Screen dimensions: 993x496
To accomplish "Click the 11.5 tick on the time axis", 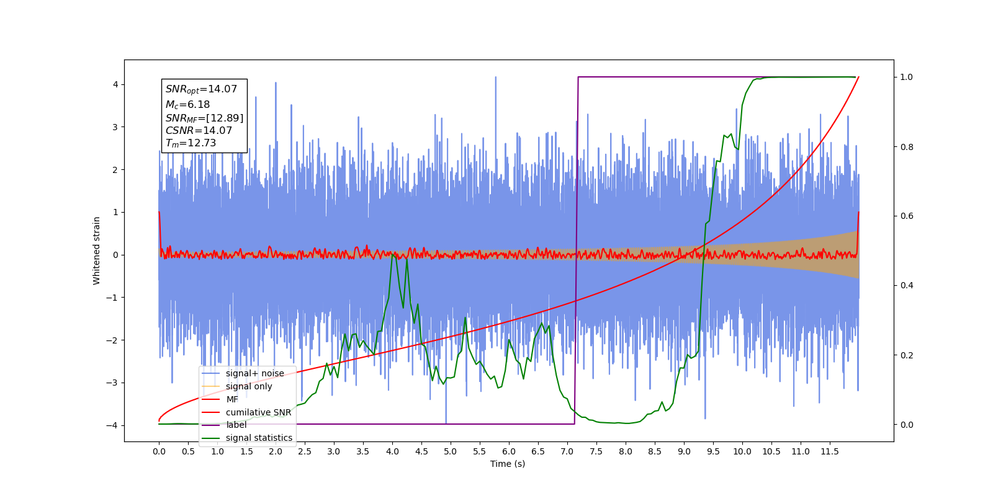I will click(x=830, y=451).
